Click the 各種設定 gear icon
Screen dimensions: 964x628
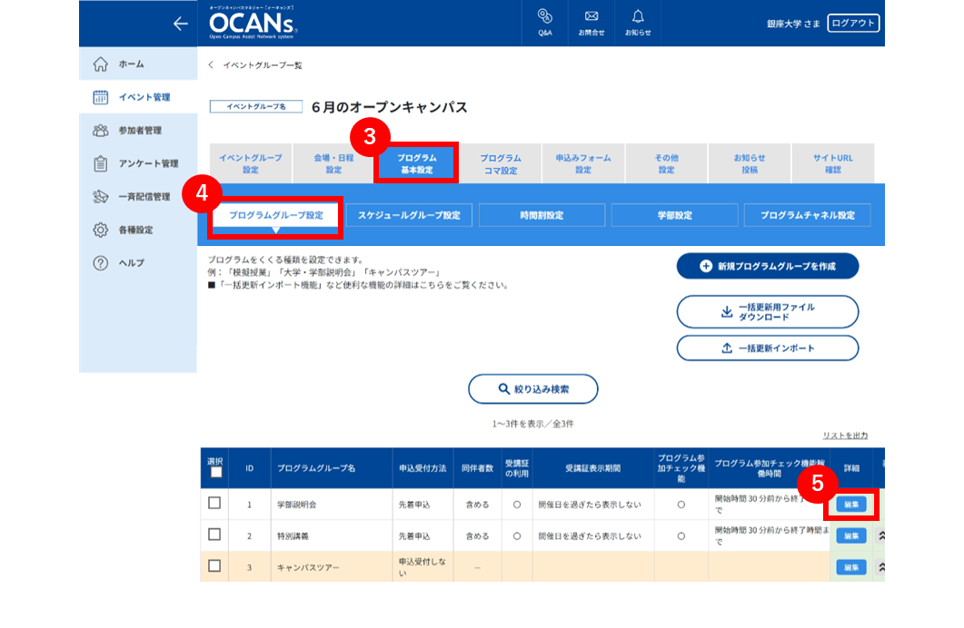pyautogui.click(x=100, y=230)
